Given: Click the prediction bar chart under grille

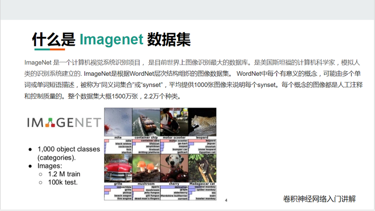Looking at the screenshot, I should (x=118, y=193).
